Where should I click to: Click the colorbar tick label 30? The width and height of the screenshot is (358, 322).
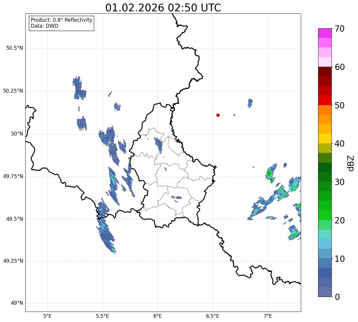click(340, 182)
